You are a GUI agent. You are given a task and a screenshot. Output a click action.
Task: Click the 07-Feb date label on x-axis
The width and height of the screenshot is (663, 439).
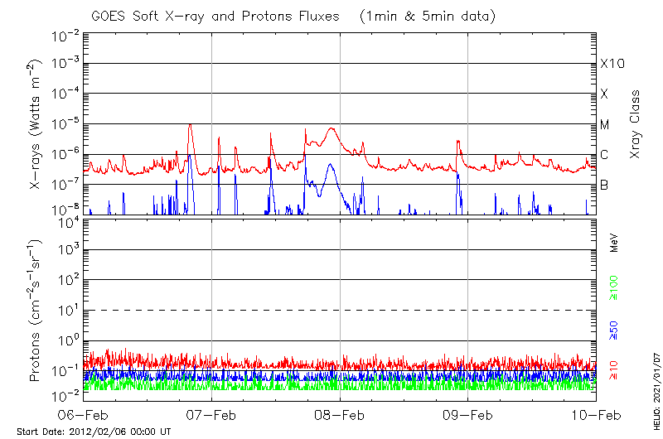212,415
